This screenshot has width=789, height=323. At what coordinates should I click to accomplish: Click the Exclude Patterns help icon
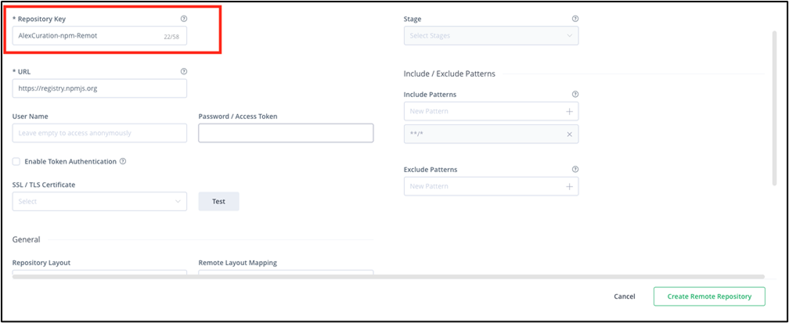pos(575,169)
